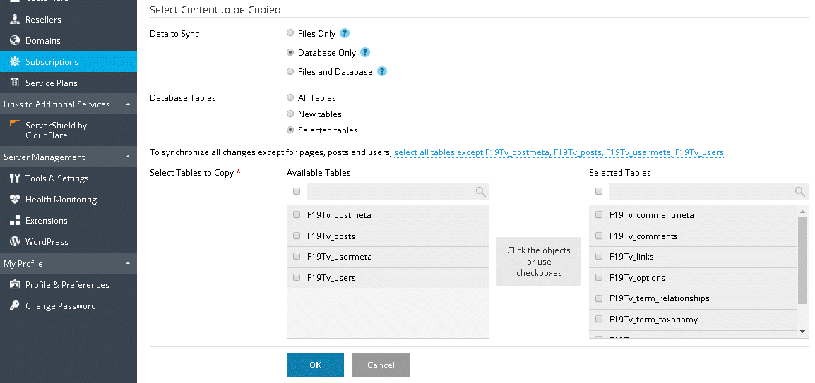Click help icon beside Database Only
The image size is (815, 383).
coord(365,52)
